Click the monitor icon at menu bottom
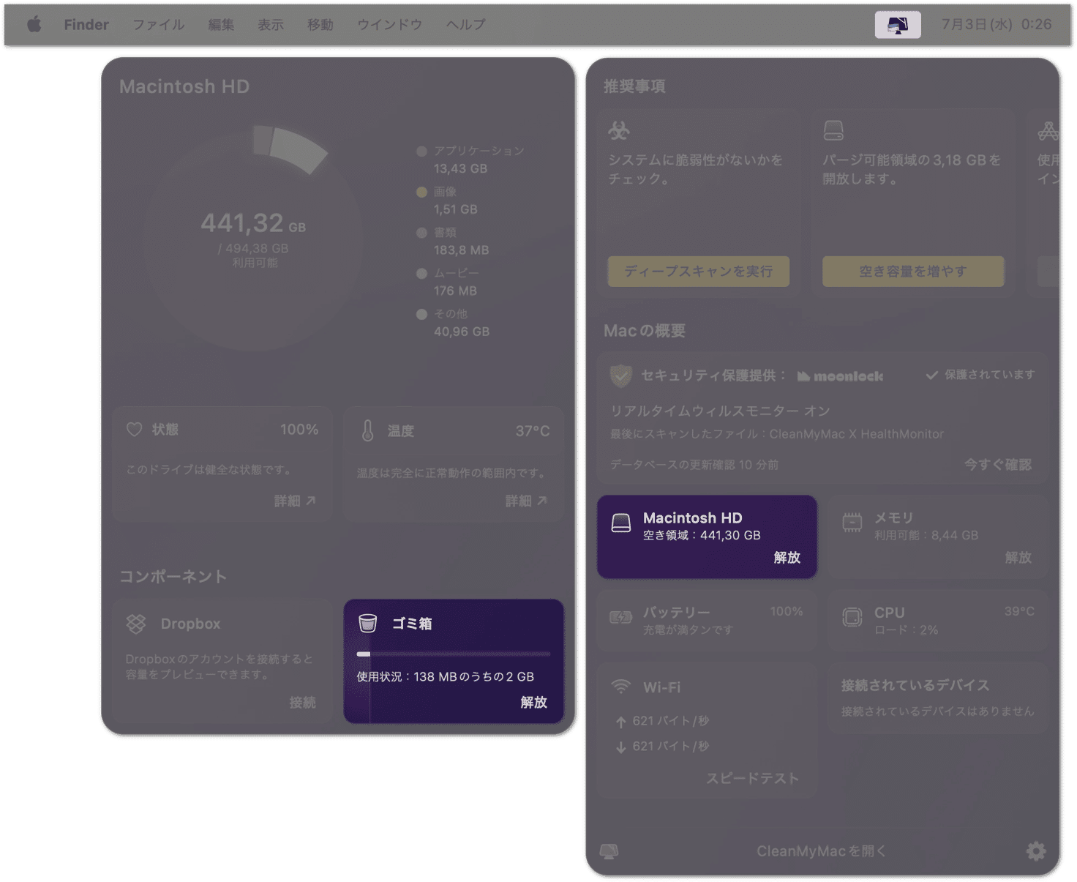 [x=609, y=851]
